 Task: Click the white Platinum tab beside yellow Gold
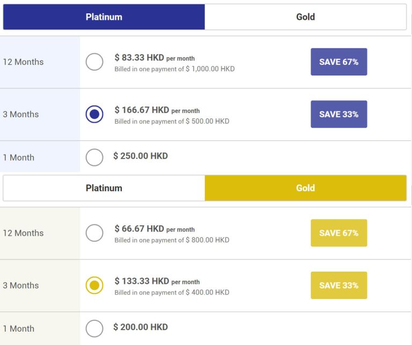point(104,188)
